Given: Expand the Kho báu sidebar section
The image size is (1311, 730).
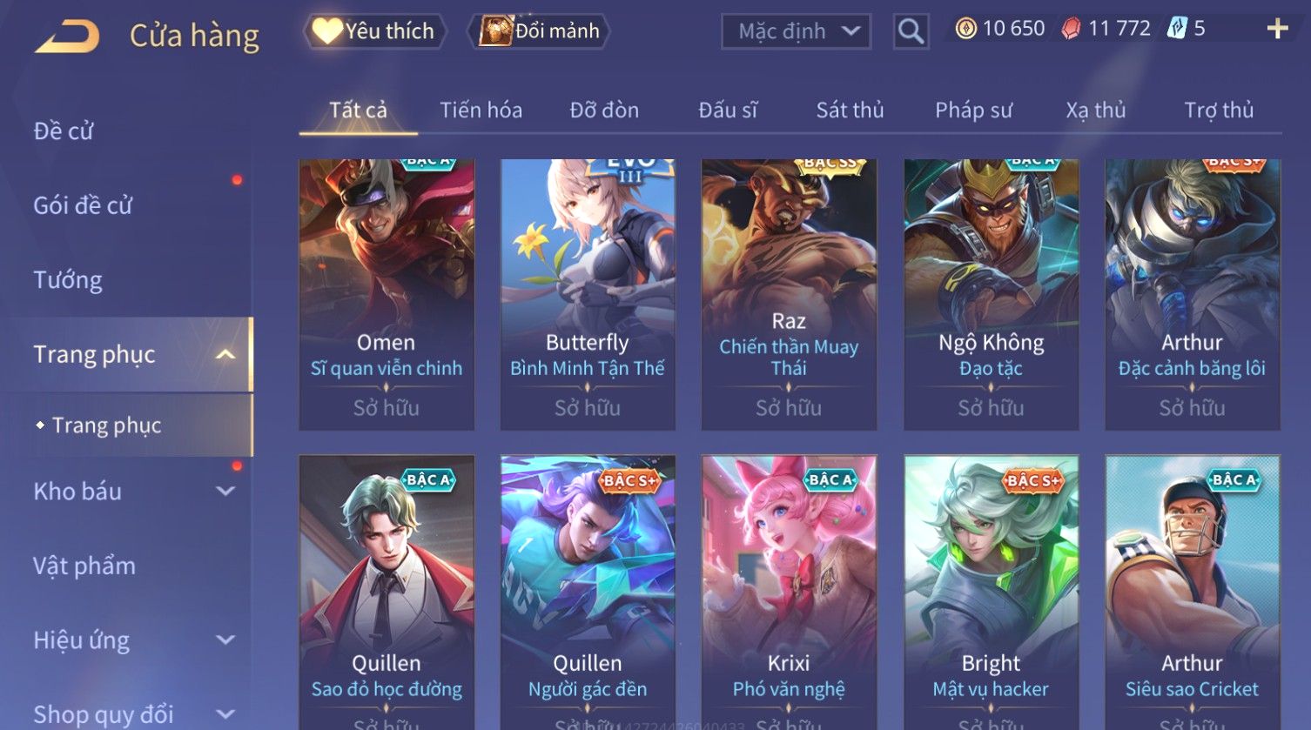Looking at the screenshot, I should [225, 491].
